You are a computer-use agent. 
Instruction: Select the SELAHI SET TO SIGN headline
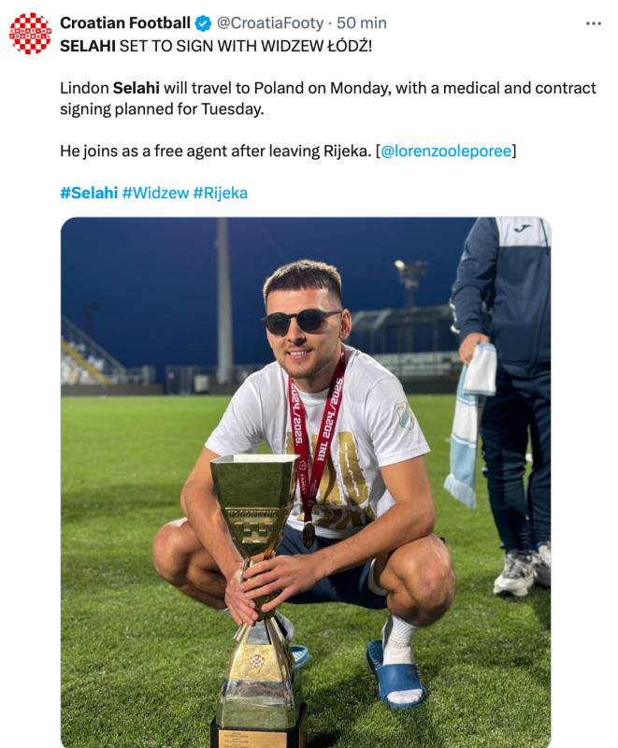[216, 46]
